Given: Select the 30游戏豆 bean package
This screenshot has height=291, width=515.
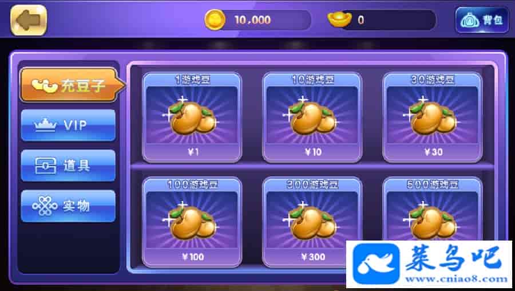Looking at the screenshot, I should pyautogui.click(x=433, y=117).
